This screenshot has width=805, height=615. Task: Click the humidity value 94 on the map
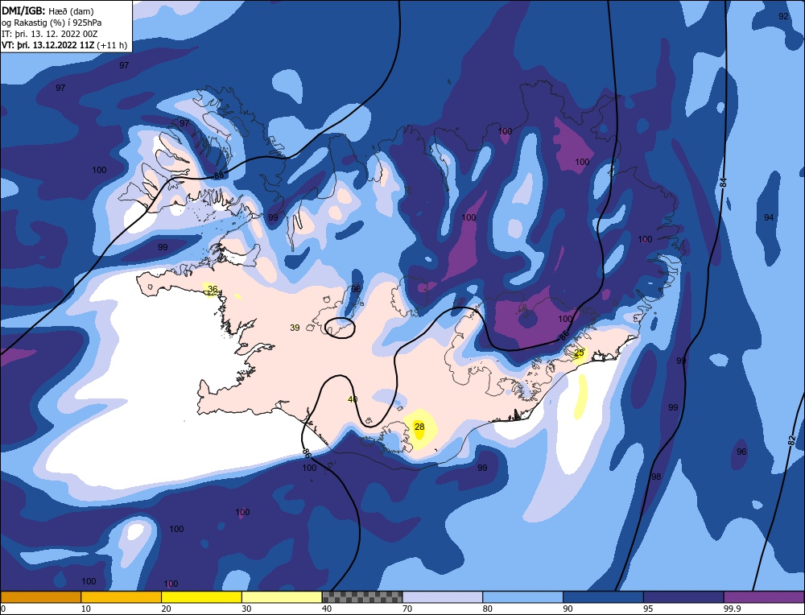[769, 217]
